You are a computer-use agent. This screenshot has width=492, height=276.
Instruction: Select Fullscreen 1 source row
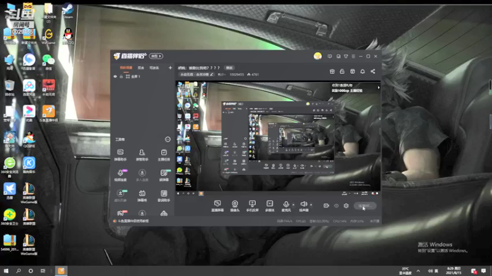click(x=143, y=76)
